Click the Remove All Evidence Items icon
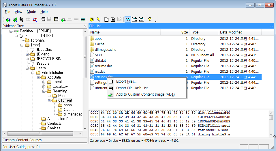Image resolution: width=276 pixels, height=151 pixels. (x=35, y=19)
